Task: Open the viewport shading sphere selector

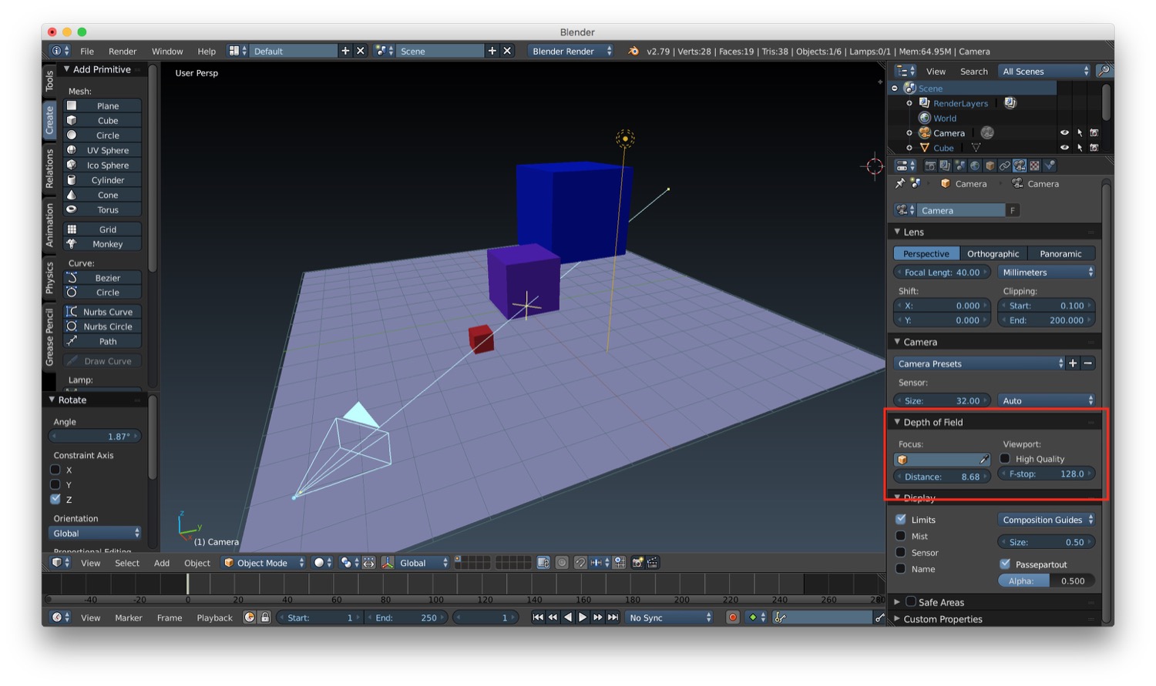Action: pyautogui.click(x=324, y=563)
